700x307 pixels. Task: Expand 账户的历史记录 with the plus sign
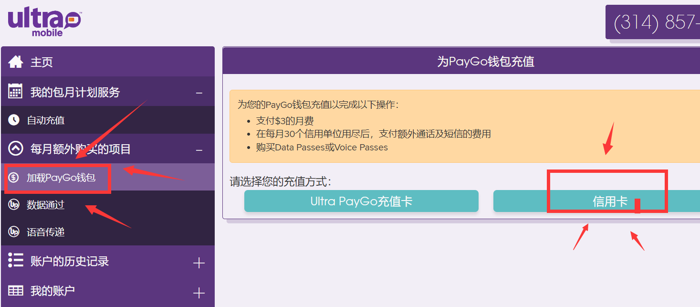[x=199, y=263]
